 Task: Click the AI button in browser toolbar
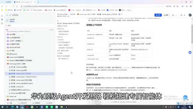(x=183, y=6)
